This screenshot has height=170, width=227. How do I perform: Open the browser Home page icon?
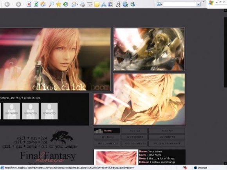pyautogui.click(x=43, y=4)
